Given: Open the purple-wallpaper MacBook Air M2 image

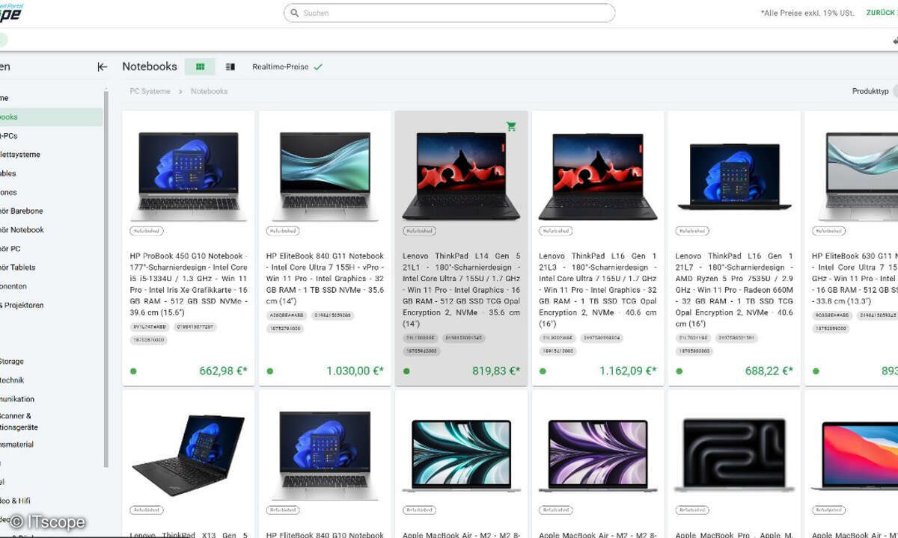Looking at the screenshot, I should 597,454.
